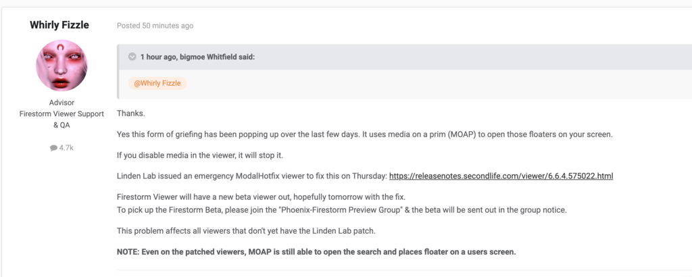The height and width of the screenshot is (277, 692).
Task: Click the Firestorm new beta viewer sentence
Action: [261, 197]
